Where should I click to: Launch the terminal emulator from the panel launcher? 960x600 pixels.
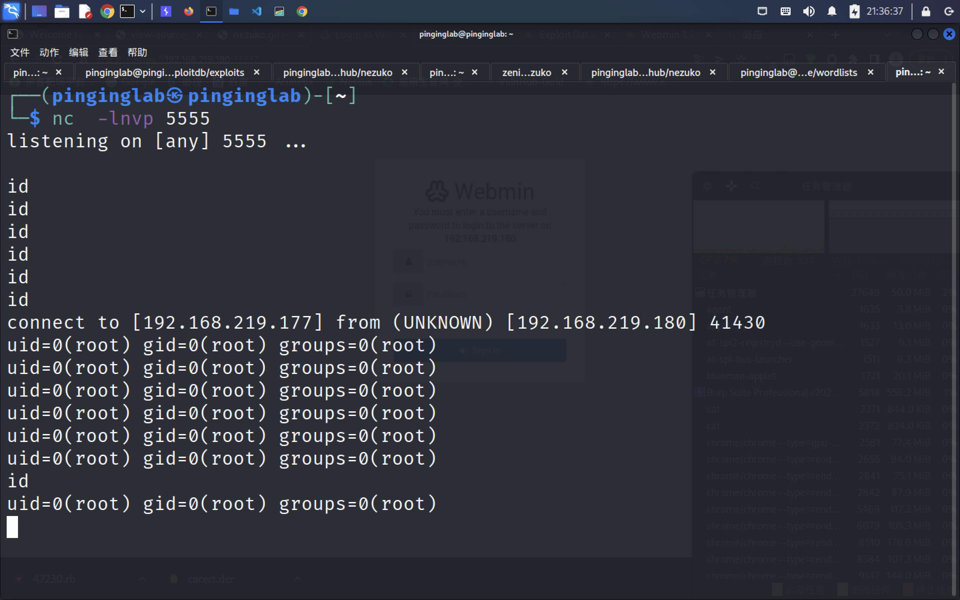[127, 11]
